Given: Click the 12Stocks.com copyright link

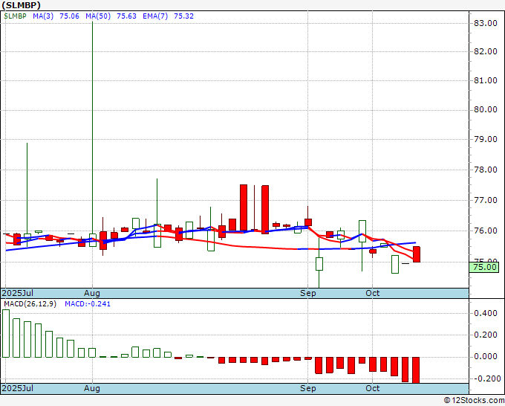Looking at the screenshot, I should point(474,401).
